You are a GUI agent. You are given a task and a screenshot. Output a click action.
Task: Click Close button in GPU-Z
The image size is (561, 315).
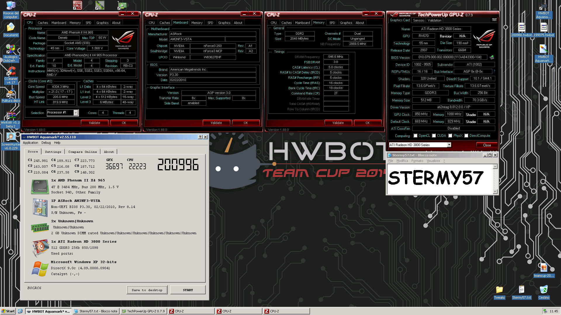487,145
